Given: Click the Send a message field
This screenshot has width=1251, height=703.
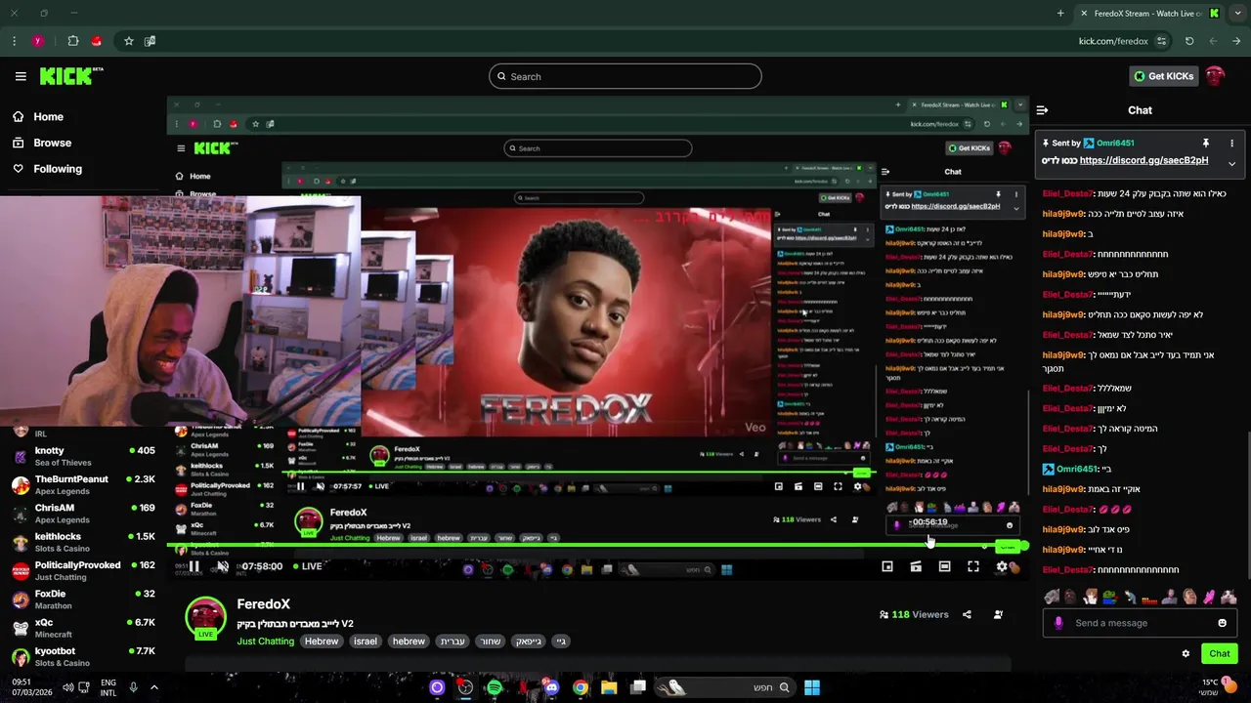Looking at the screenshot, I should pos(1140,623).
